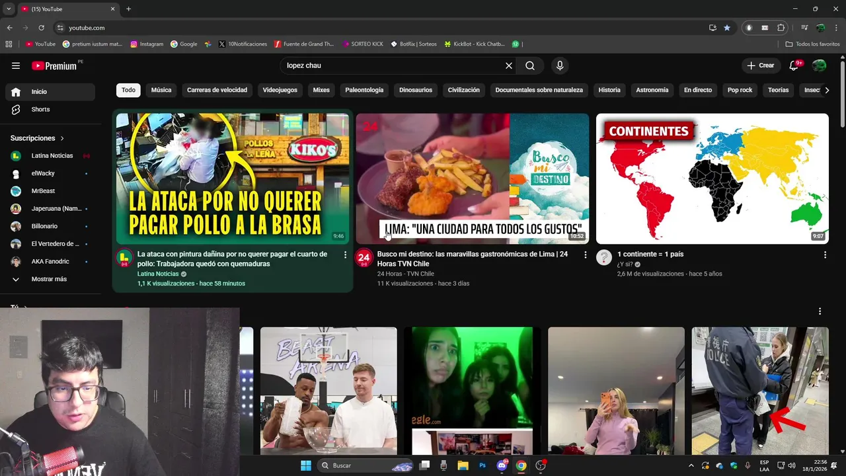Image resolution: width=846 pixels, height=476 pixels.
Task: Open the pollo a la brasa video thumbnail
Action: pyautogui.click(x=233, y=178)
